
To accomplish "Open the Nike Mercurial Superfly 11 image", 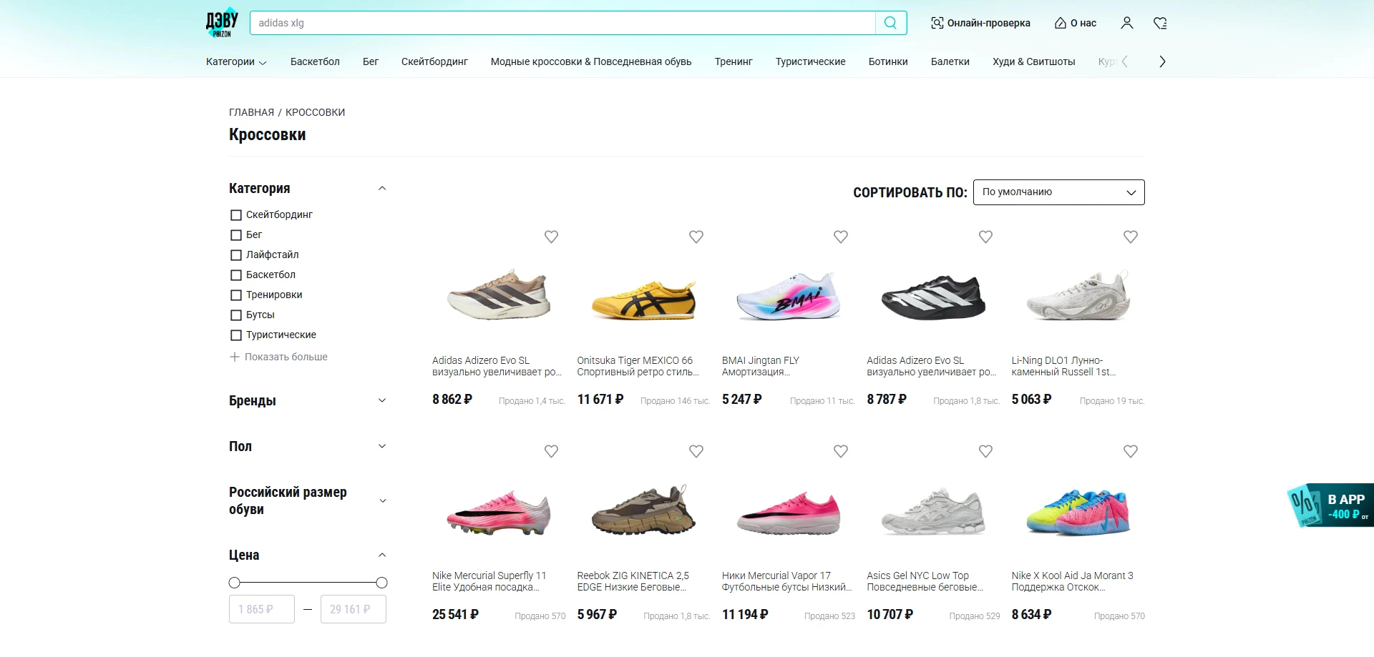I will (499, 513).
